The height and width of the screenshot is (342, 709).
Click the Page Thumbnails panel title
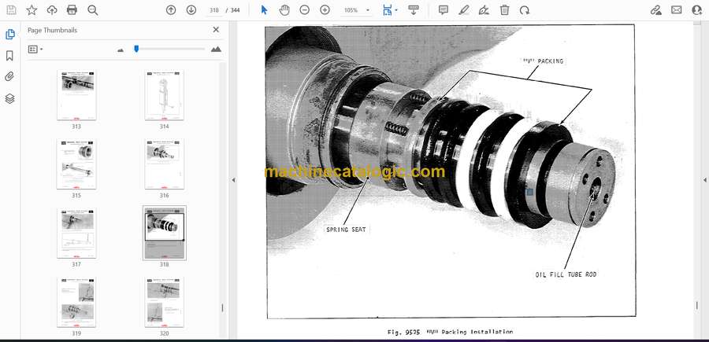(53, 30)
